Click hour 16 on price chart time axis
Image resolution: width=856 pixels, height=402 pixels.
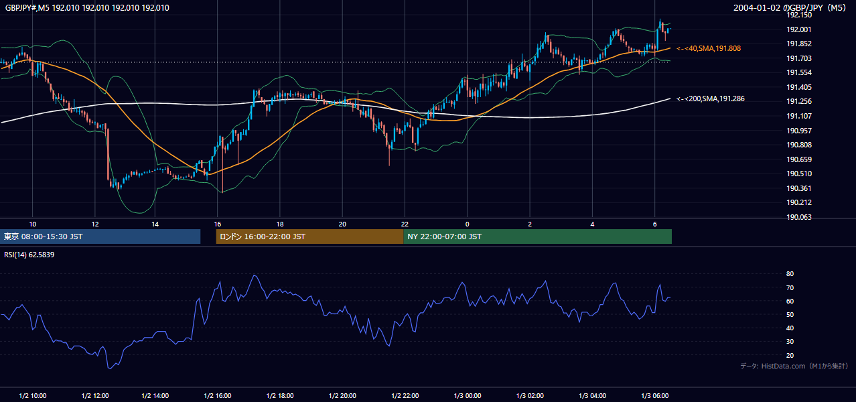coord(217,224)
